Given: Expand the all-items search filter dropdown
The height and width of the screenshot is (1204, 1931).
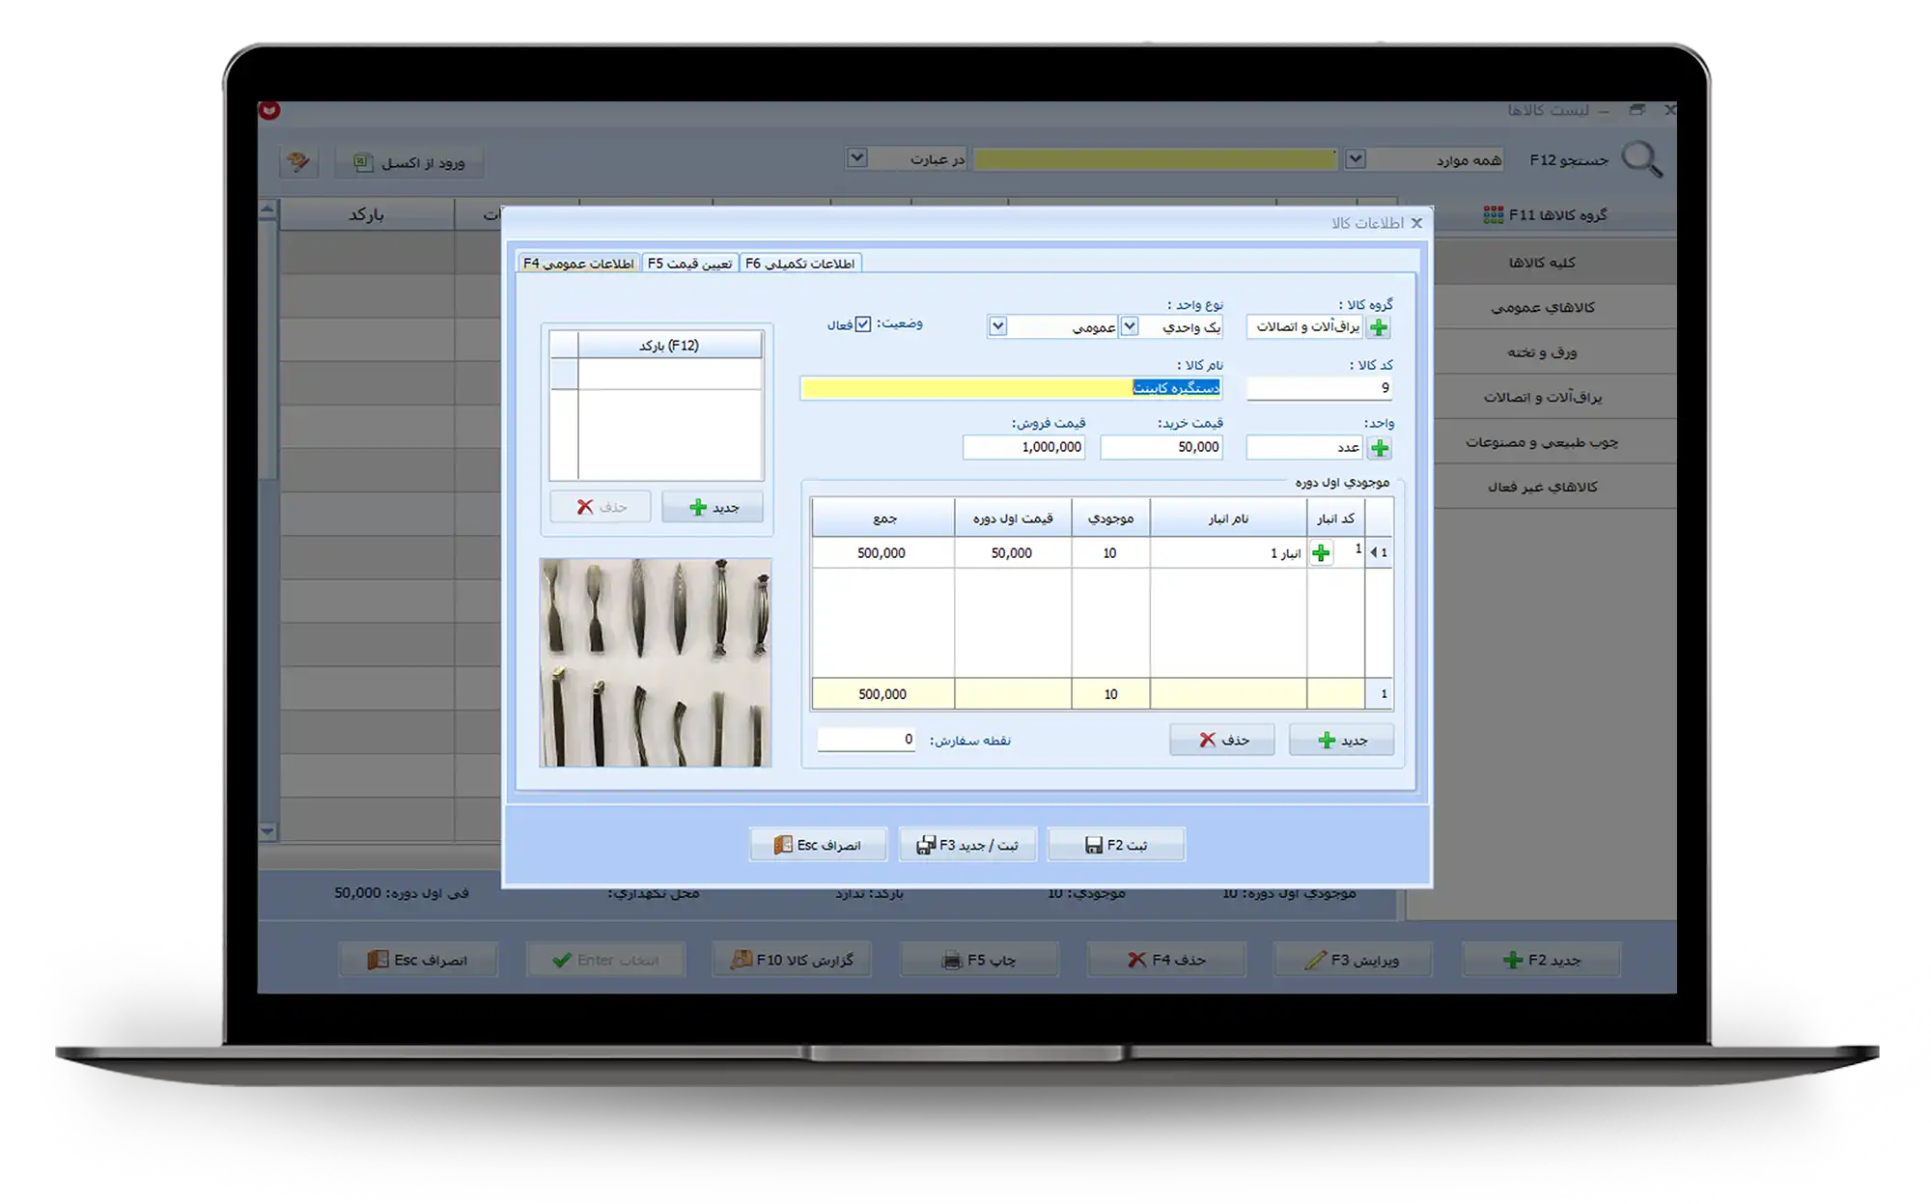Looking at the screenshot, I should (x=1356, y=159).
